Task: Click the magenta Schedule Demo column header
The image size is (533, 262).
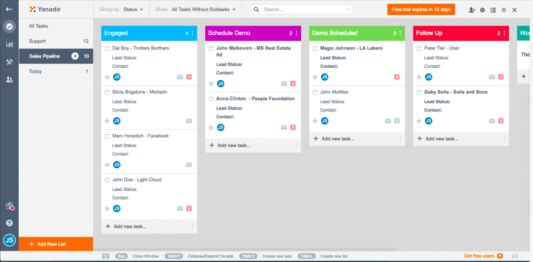Action: pos(253,33)
